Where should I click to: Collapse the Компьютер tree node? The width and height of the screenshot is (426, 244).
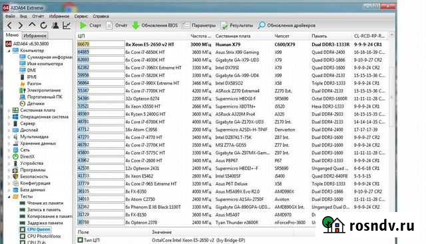(x=9, y=51)
